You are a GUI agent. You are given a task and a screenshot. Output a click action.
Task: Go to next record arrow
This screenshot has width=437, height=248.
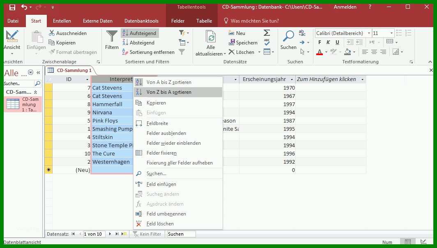tap(110, 234)
